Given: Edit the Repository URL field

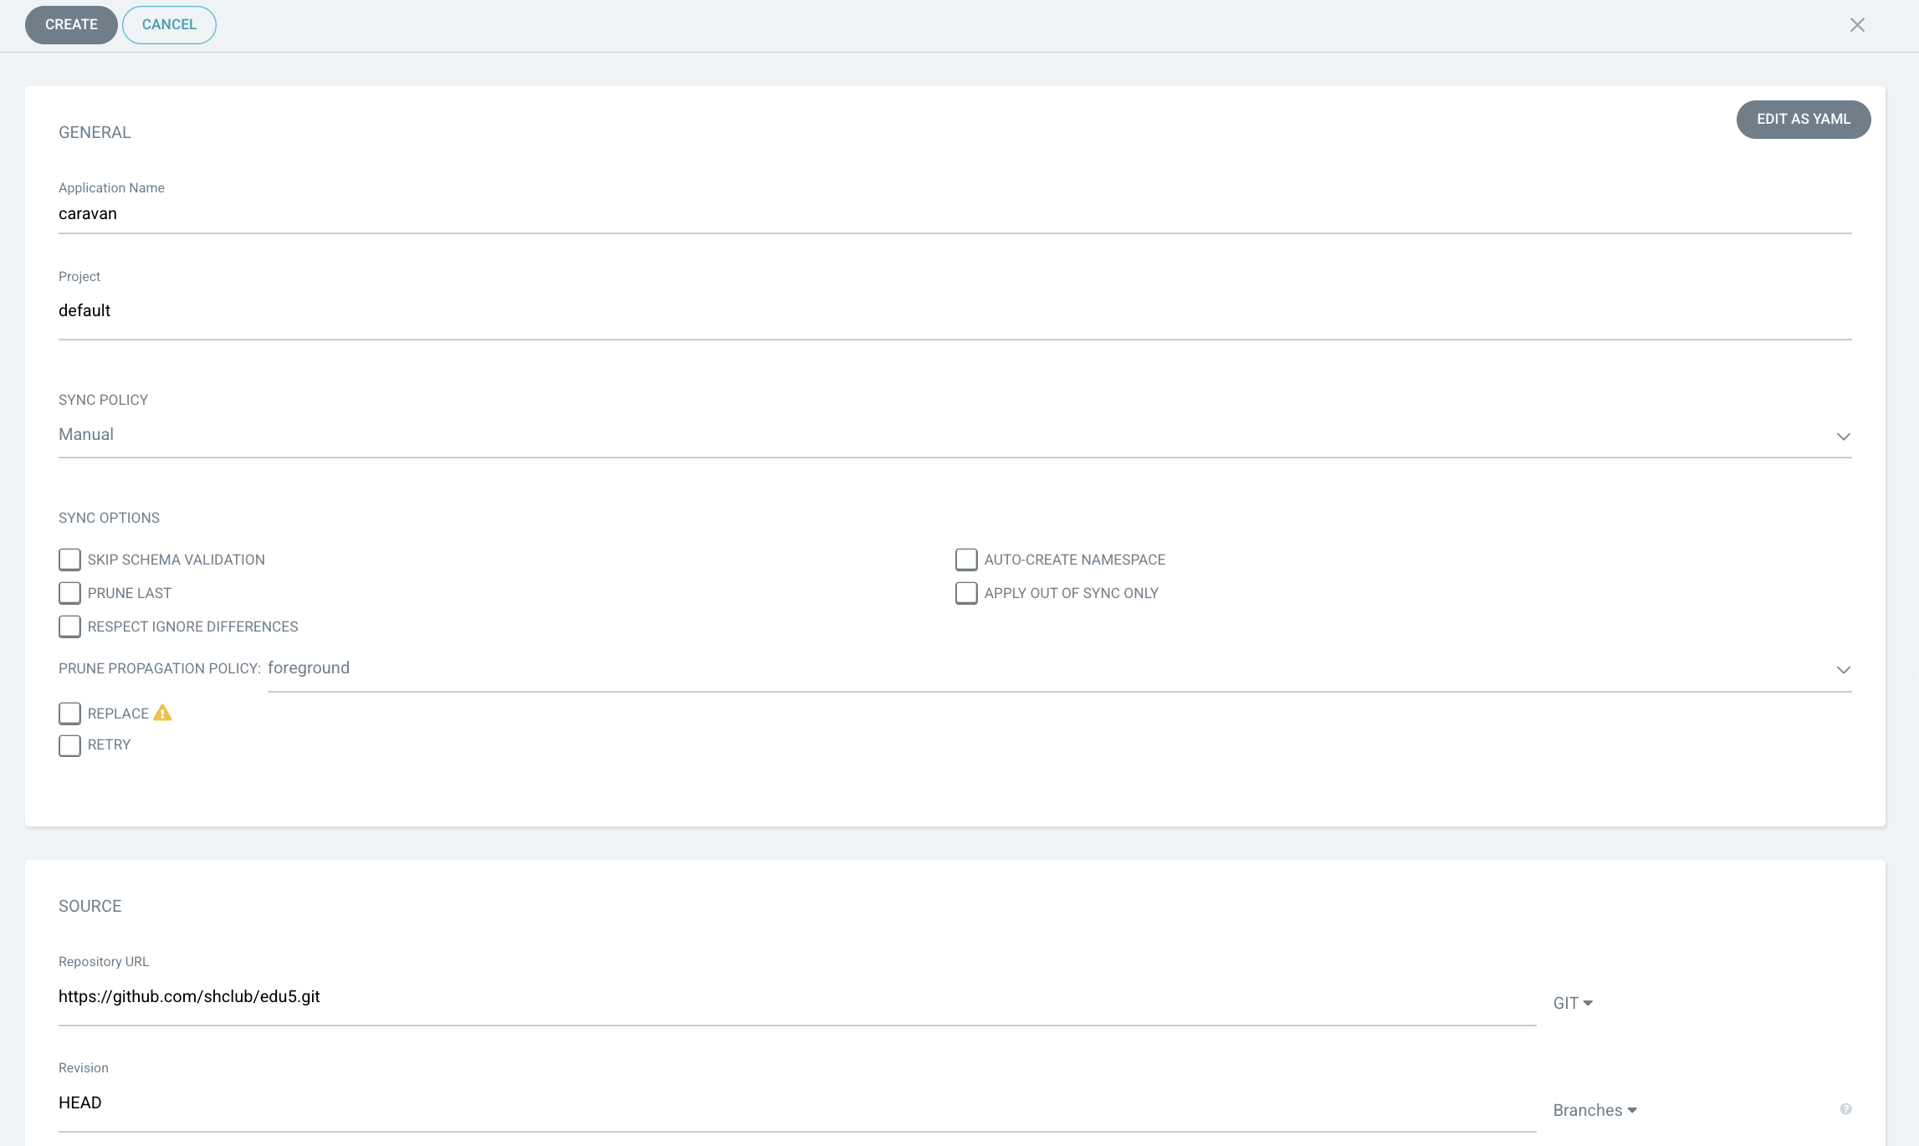Looking at the screenshot, I should (x=797, y=997).
